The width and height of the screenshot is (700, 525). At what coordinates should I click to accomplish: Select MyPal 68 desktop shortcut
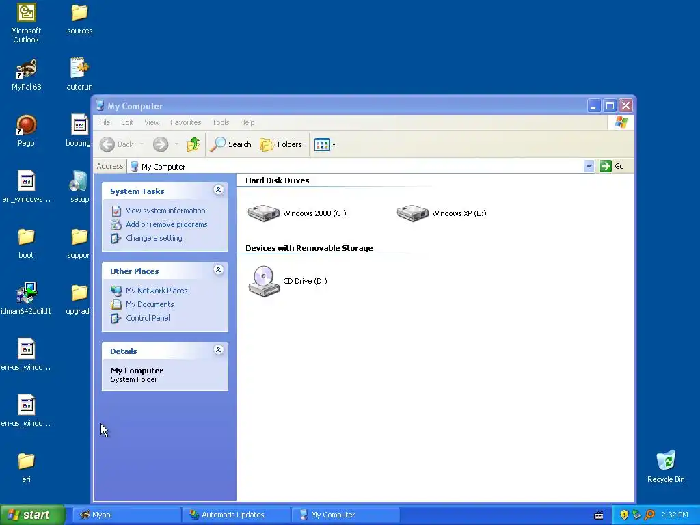(x=27, y=69)
